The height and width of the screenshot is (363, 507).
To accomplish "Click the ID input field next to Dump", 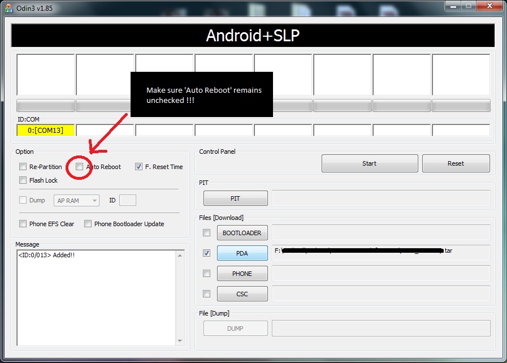I will click(x=128, y=200).
